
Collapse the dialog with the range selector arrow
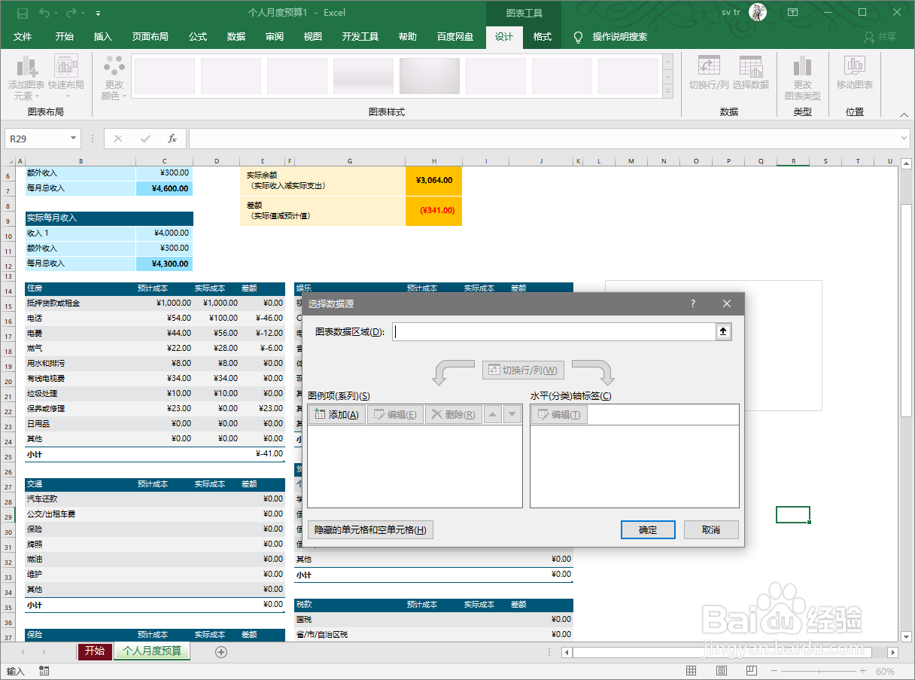(x=722, y=331)
